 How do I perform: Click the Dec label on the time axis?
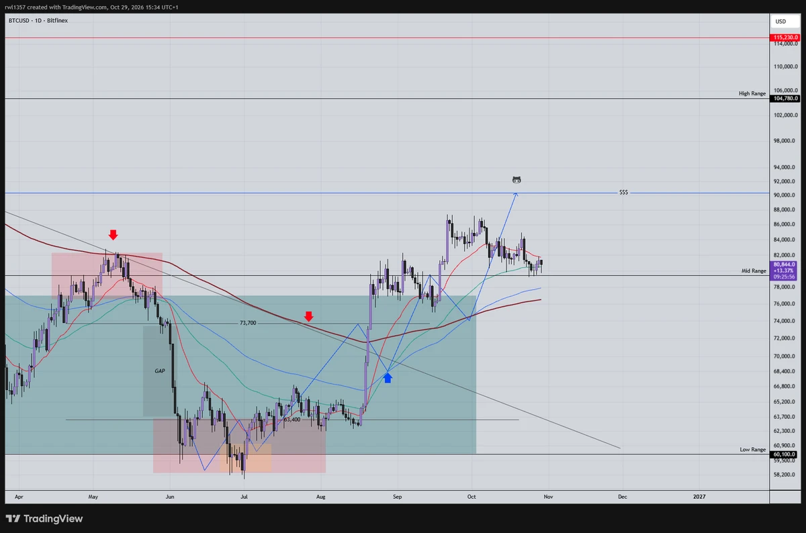(x=623, y=497)
